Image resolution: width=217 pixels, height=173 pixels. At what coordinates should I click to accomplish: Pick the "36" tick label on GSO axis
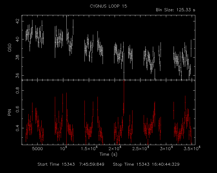(x=18, y=76)
